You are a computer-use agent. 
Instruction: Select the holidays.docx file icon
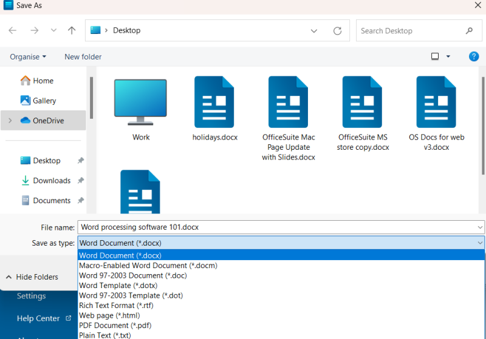[x=214, y=102]
